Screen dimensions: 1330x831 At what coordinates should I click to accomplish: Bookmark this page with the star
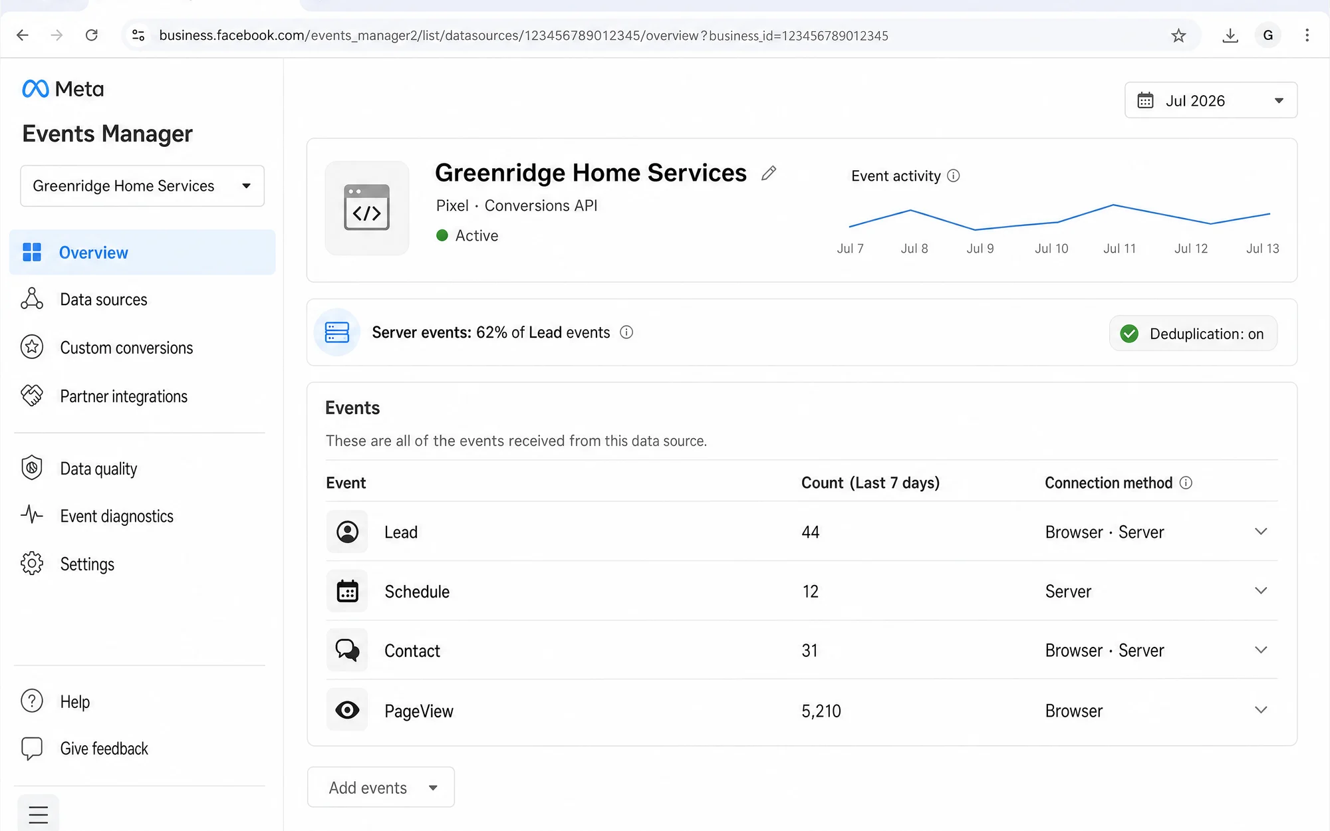tap(1178, 35)
